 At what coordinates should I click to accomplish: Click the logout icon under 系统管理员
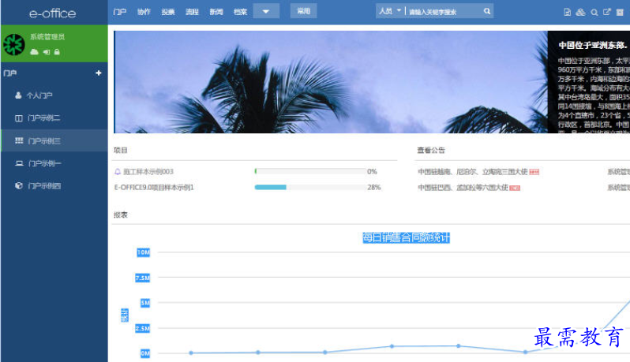click(x=46, y=51)
